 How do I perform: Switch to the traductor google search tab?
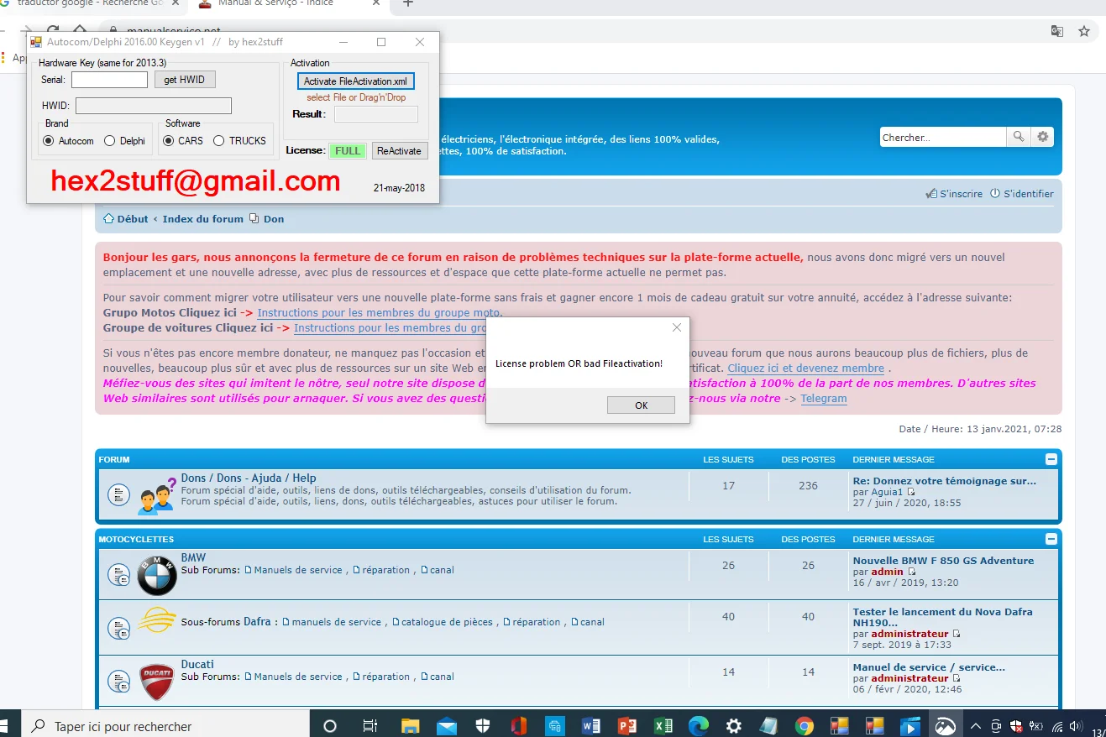point(92,4)
